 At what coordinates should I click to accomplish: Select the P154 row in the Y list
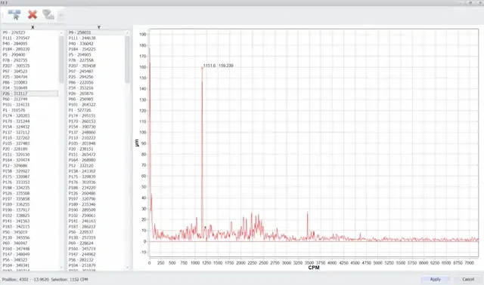click(x=96, y=127)
